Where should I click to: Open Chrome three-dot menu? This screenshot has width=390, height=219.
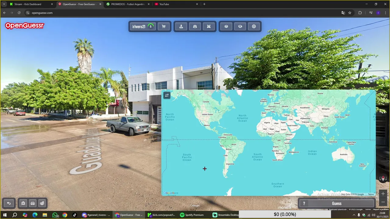(x=385, y=13)
